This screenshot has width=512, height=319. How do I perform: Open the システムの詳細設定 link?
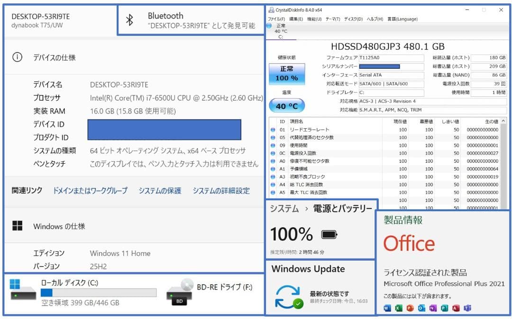[x=222, y=190]
